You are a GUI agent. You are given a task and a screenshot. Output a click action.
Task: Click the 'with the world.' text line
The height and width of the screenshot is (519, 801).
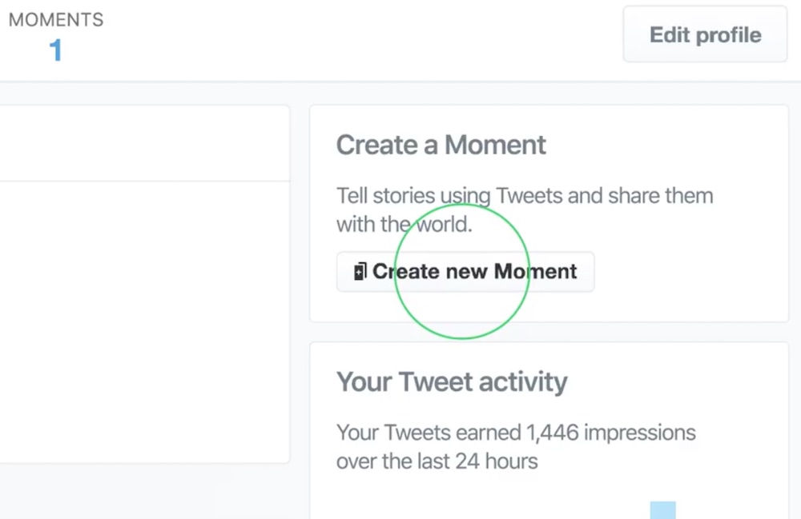click(404, 225)
